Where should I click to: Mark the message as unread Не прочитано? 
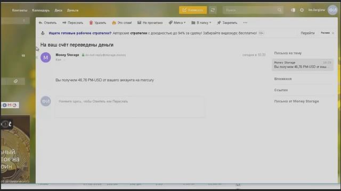tap(150, 23)
